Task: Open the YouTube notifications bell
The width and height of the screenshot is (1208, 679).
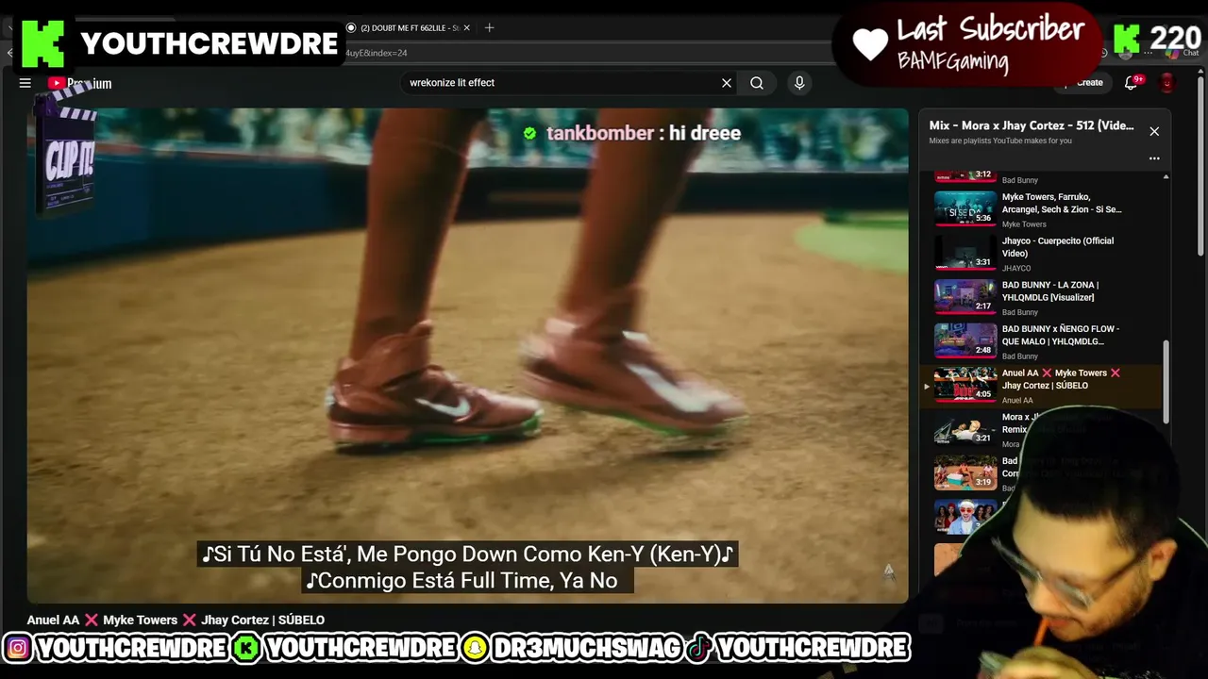Action: pyautogui.click(x=1131, y=83)
